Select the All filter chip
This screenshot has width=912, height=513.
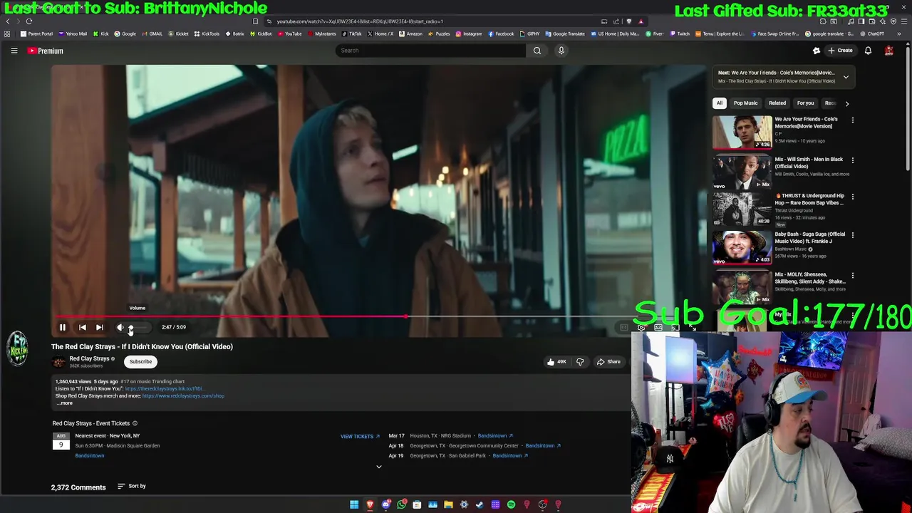click(720, 103)
